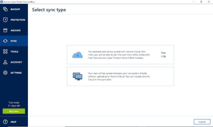The image size is (213, 127).
Task: Choose direct computer-to-computer sync option text
Action: pyautogui.click(x=119, y=76)
